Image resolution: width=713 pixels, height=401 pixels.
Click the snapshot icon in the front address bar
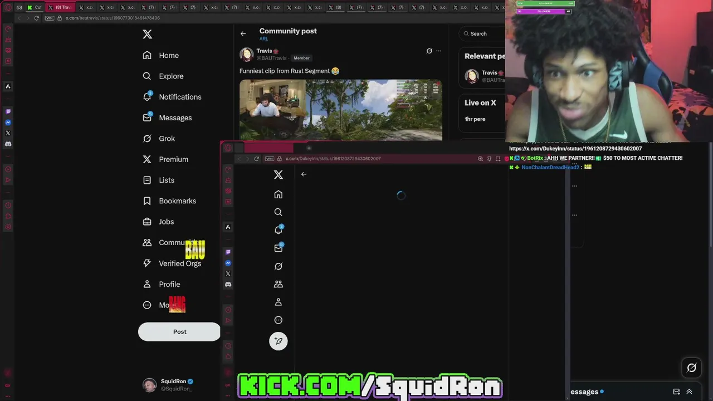[x=498, y=159]
